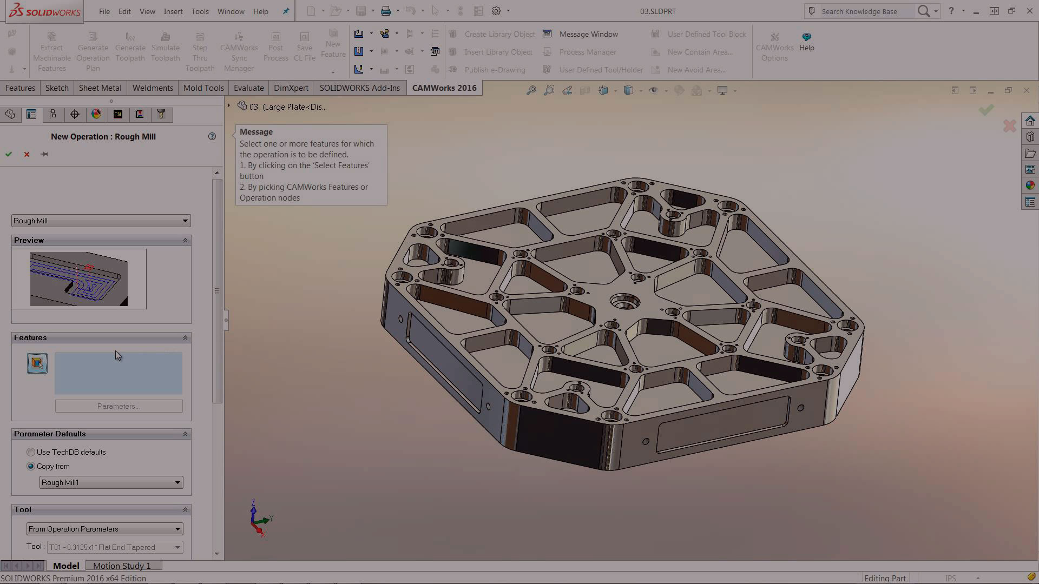Click CAMWorks Options button
This screenshot has height=584, width=1039.
pos(774,47)
